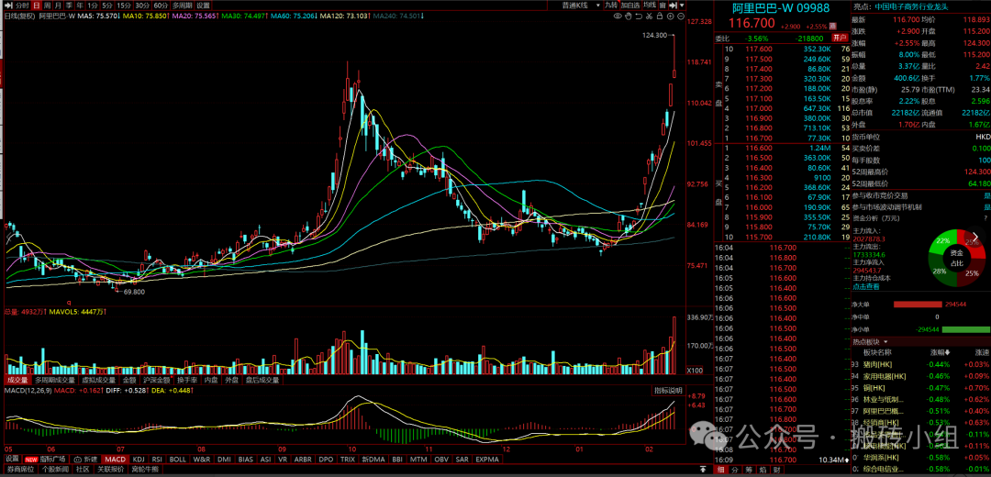Select the SAR indicator tab
Screen dimensions: 991x477
coord(462,459)
